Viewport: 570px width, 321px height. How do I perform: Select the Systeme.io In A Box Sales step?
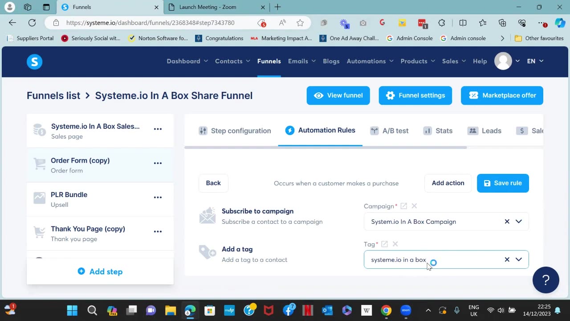tap(100, 131)
